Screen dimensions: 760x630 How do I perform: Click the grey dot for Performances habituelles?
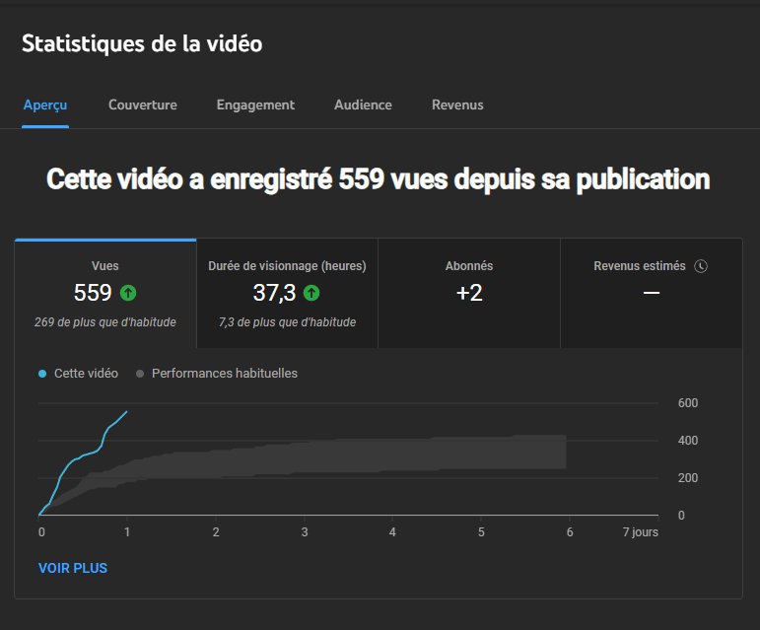(140, 375)
